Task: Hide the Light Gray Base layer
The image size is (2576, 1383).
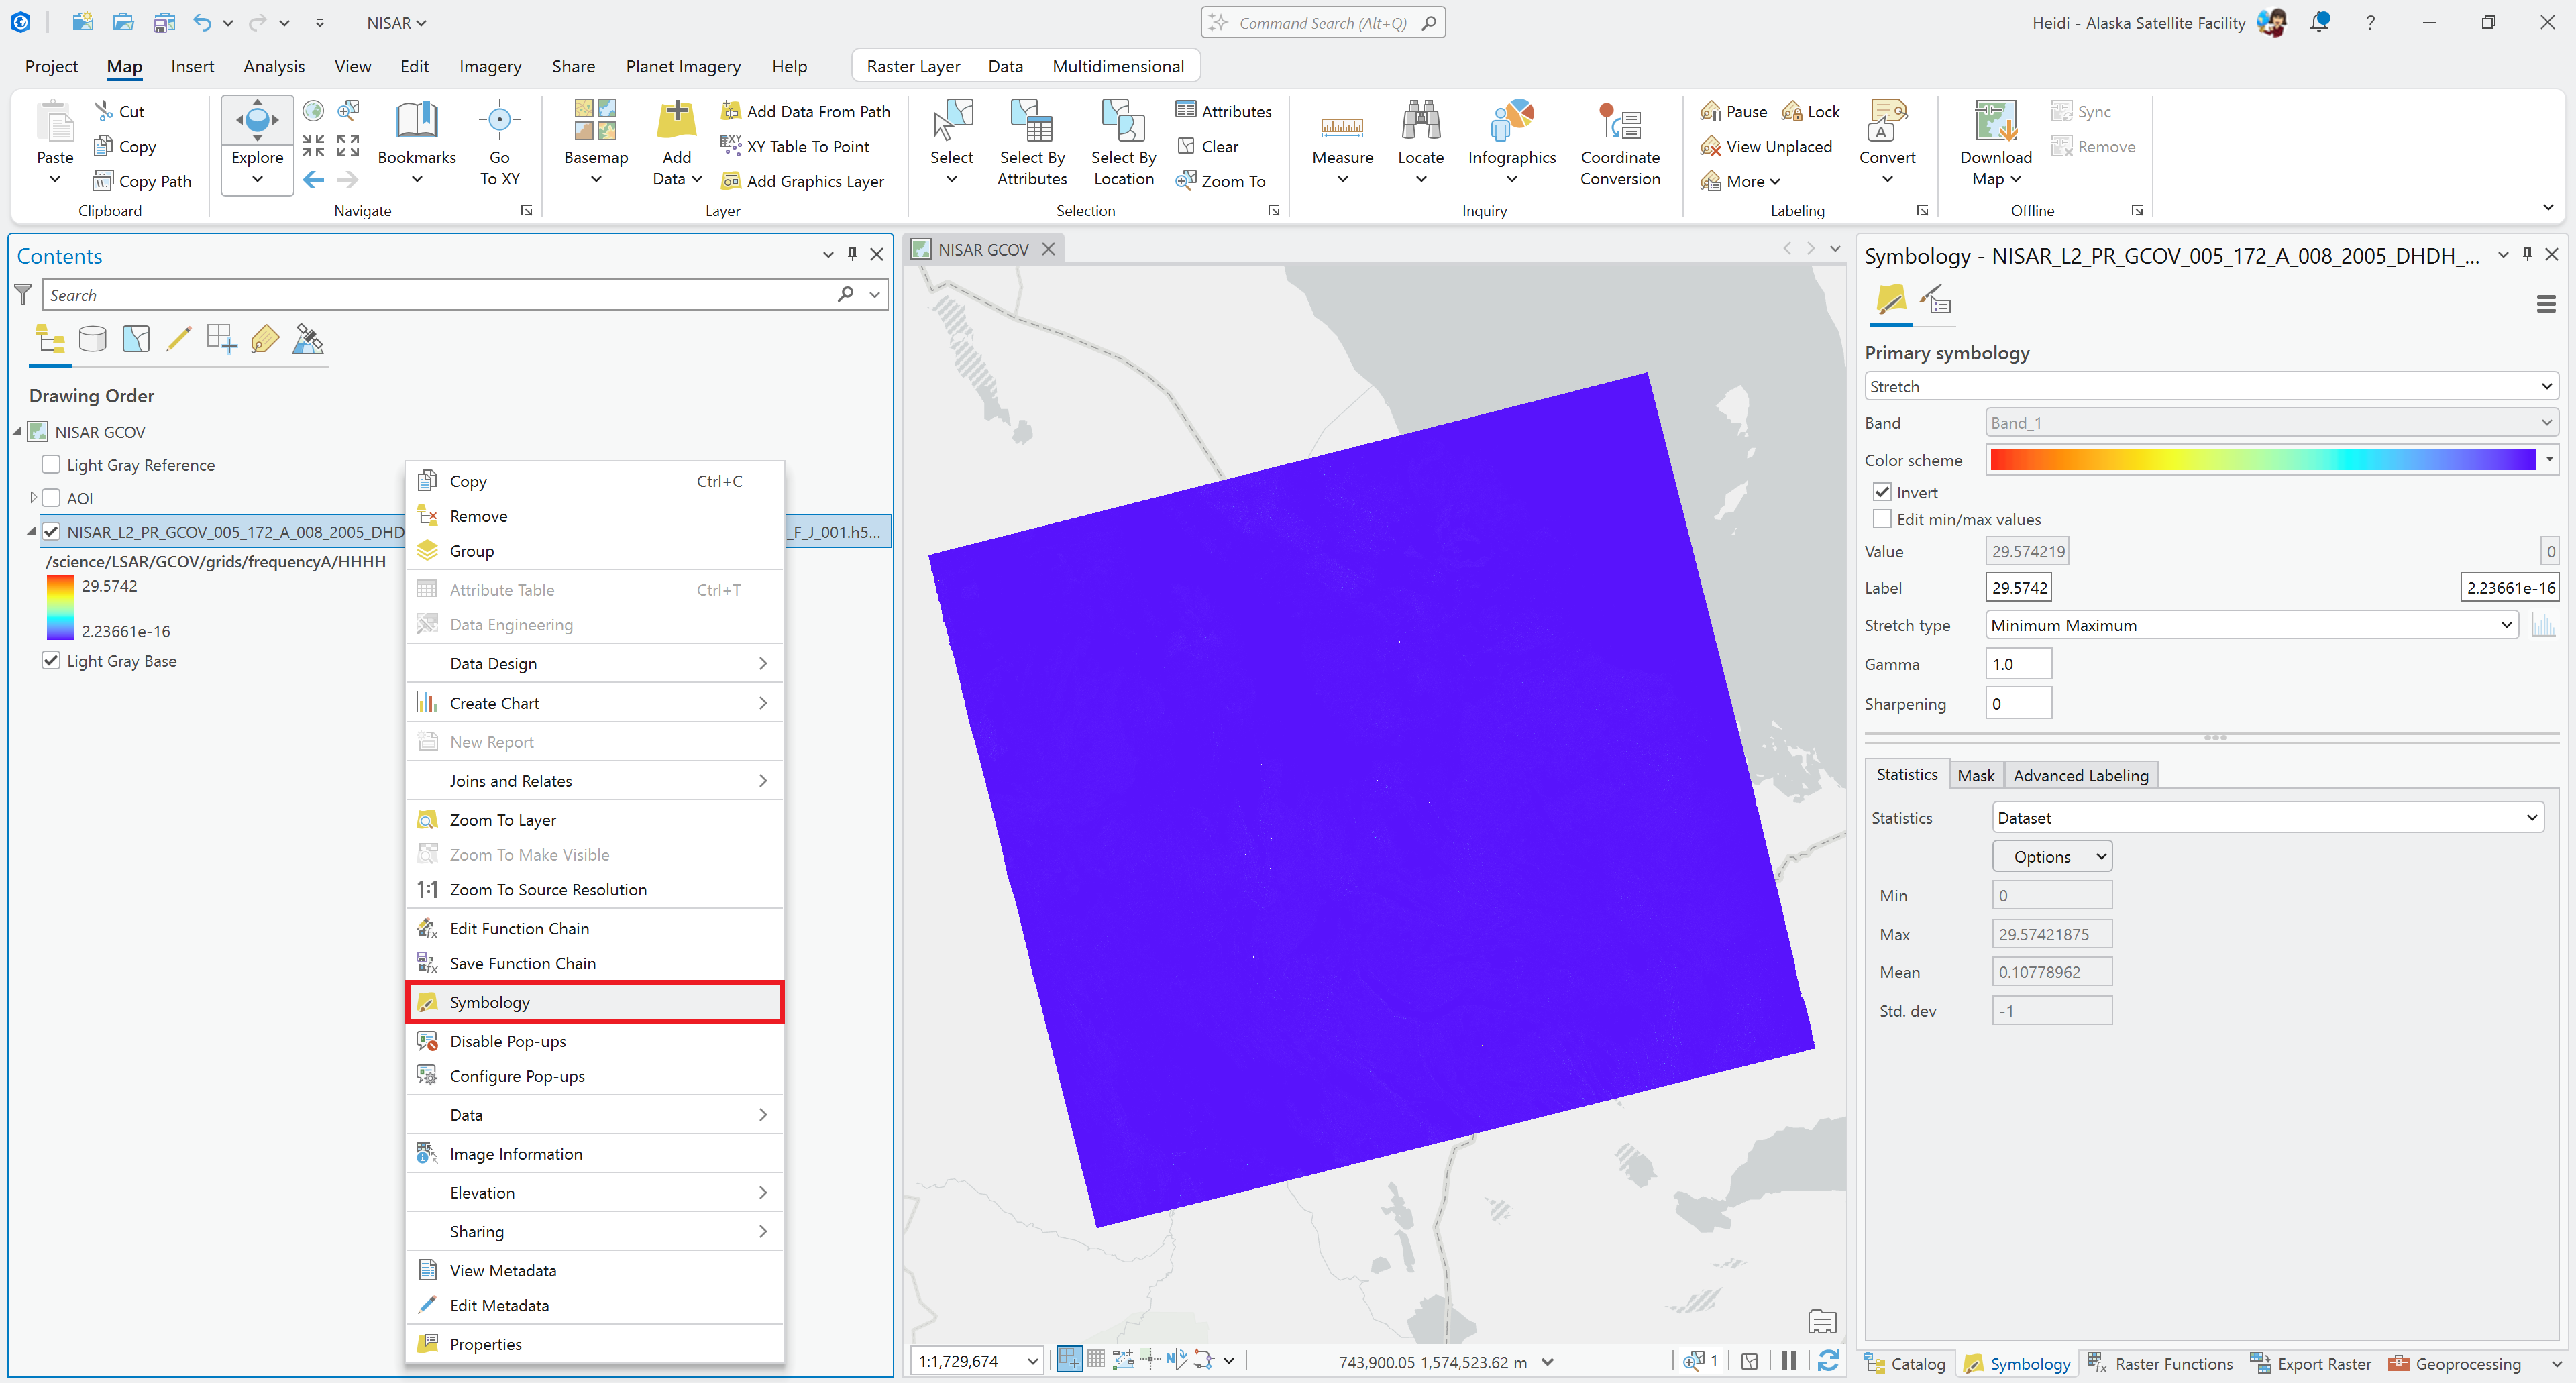Action: click(51, 660)
